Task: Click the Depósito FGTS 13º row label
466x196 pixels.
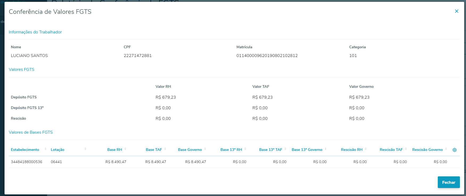Action: pyautogui.click(x=27, y=108)
